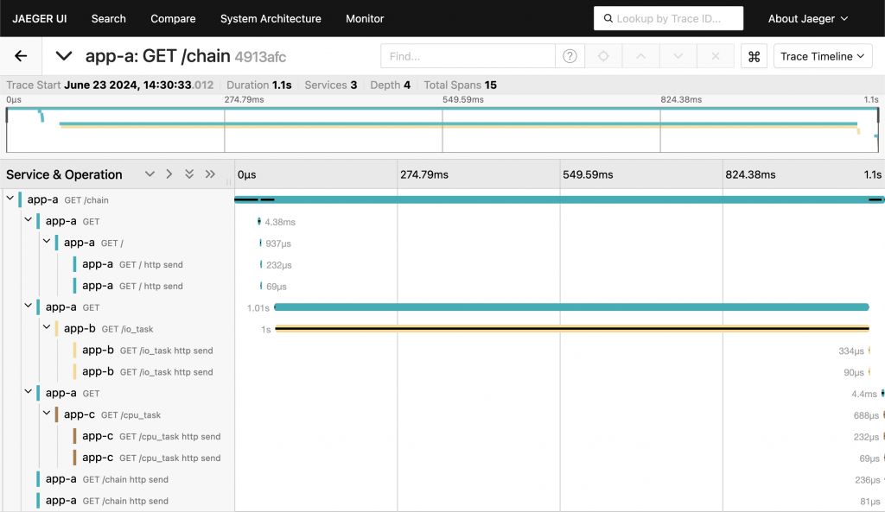The image size is (885, 512).
Task: Collapse the app-b GET /io_task span
Action: tap(47, 327)
